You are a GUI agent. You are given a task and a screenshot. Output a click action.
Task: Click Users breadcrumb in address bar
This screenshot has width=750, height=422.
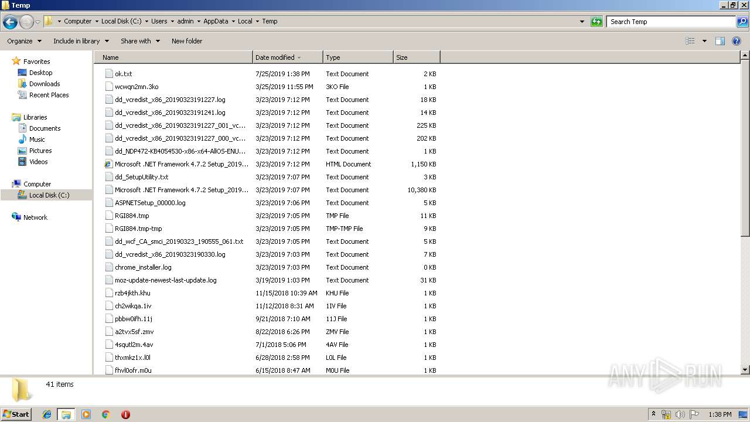[x=159, y=21]
